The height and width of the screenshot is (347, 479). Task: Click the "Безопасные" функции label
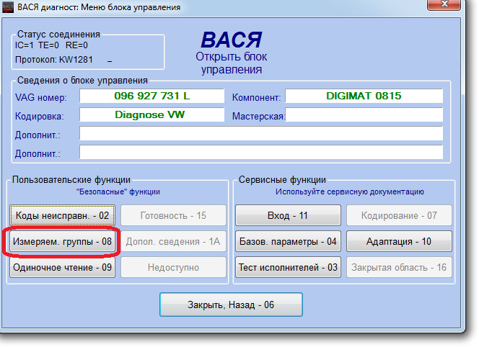[x=118, y=191]
